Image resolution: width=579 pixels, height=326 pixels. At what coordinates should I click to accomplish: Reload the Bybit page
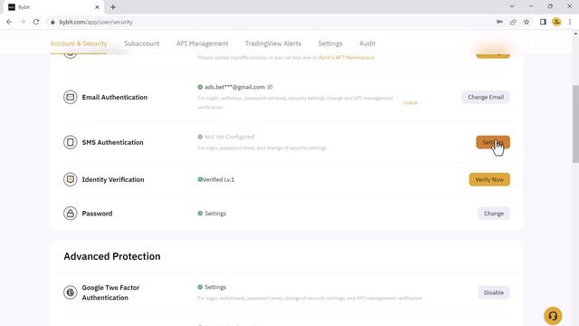(x=36, y=22)
